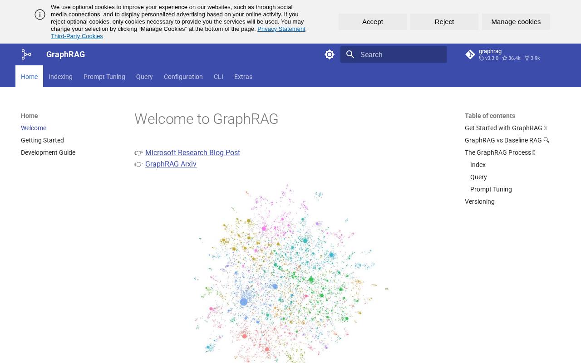The image size is (581, 363).
Task: Go to the CLI tab
Action: click(218, 77)
